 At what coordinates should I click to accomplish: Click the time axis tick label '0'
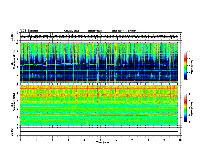pos(20,140)
